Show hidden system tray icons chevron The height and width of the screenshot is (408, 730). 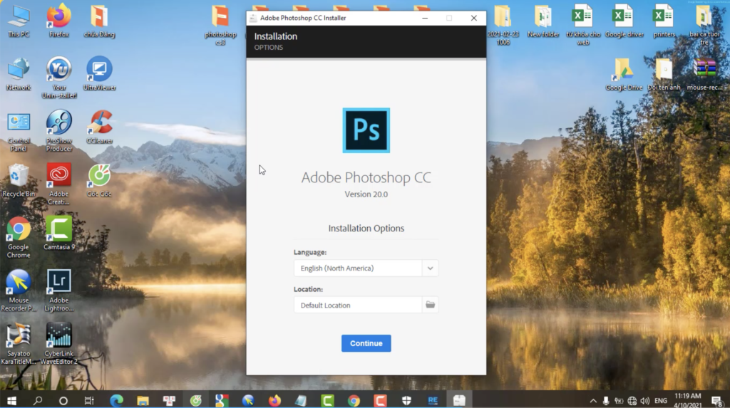pos(592,401)
